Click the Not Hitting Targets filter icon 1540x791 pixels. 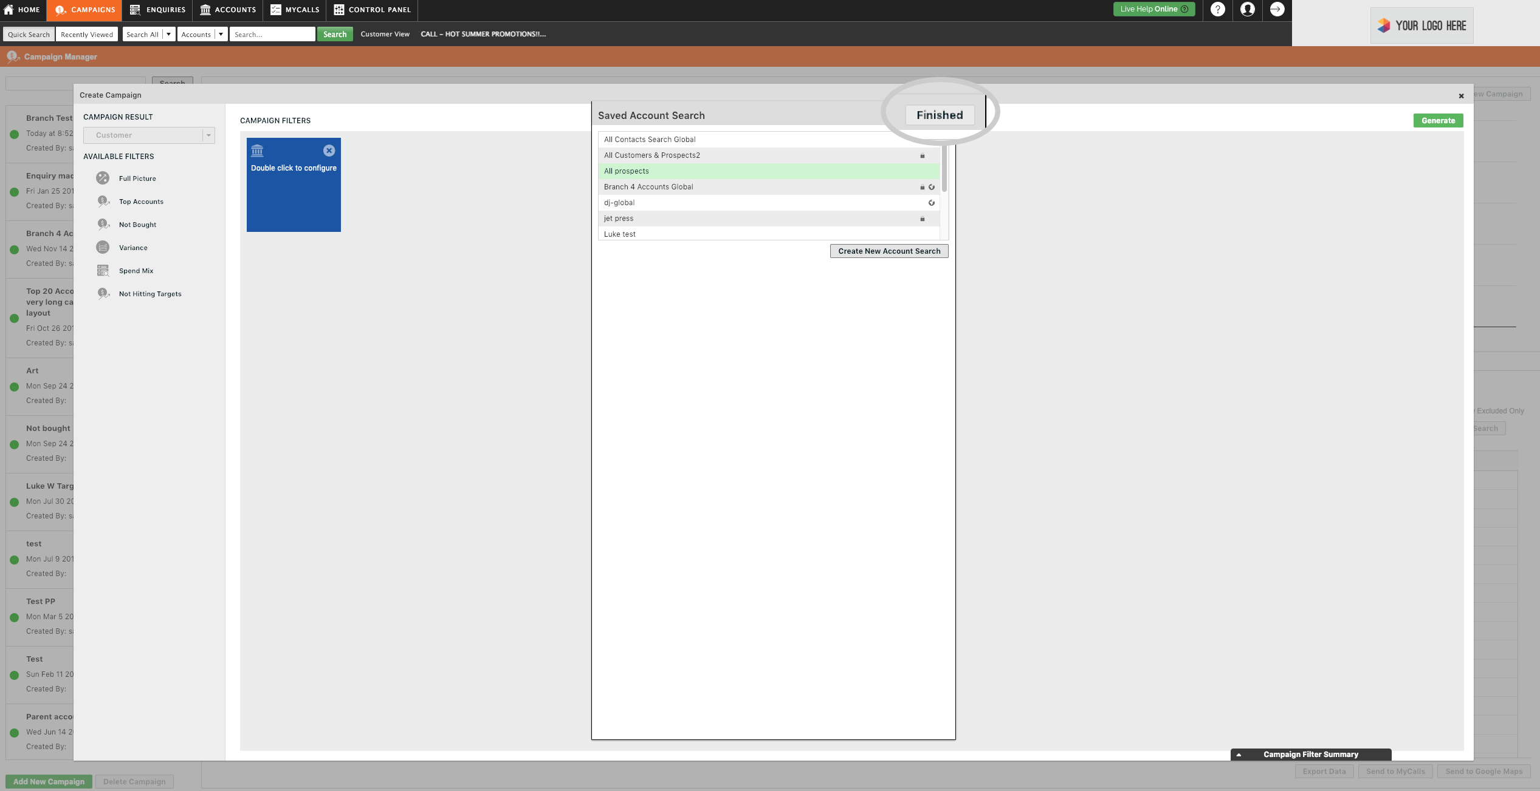(x=102, y=294)
